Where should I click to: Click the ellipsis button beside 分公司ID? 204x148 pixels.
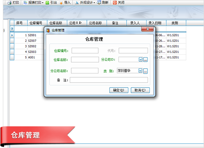pos(145,60)
